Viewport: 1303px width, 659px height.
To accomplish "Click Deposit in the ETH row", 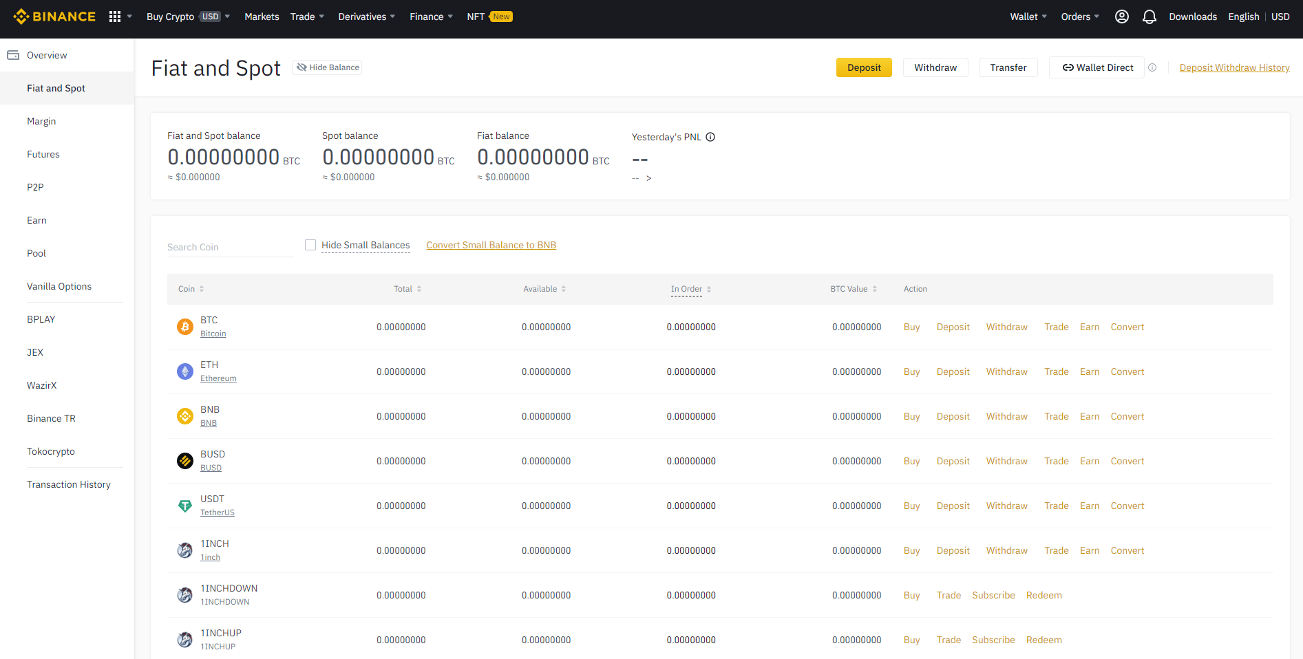I will pos(953,371).
